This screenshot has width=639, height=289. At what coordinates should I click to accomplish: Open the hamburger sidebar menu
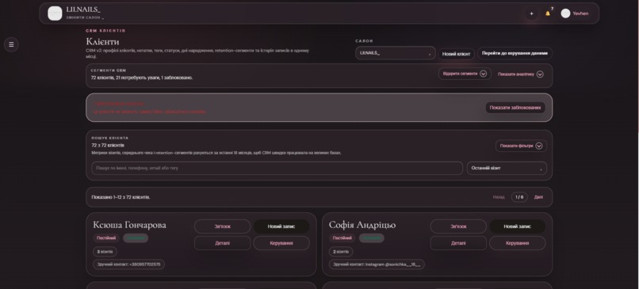tap(11, 44)
